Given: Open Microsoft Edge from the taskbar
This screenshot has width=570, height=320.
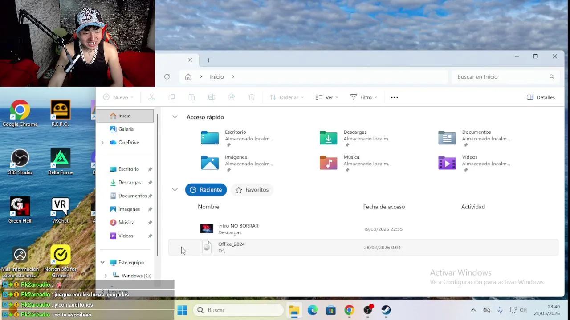Looking at the screenshot, I should [313, 310].
